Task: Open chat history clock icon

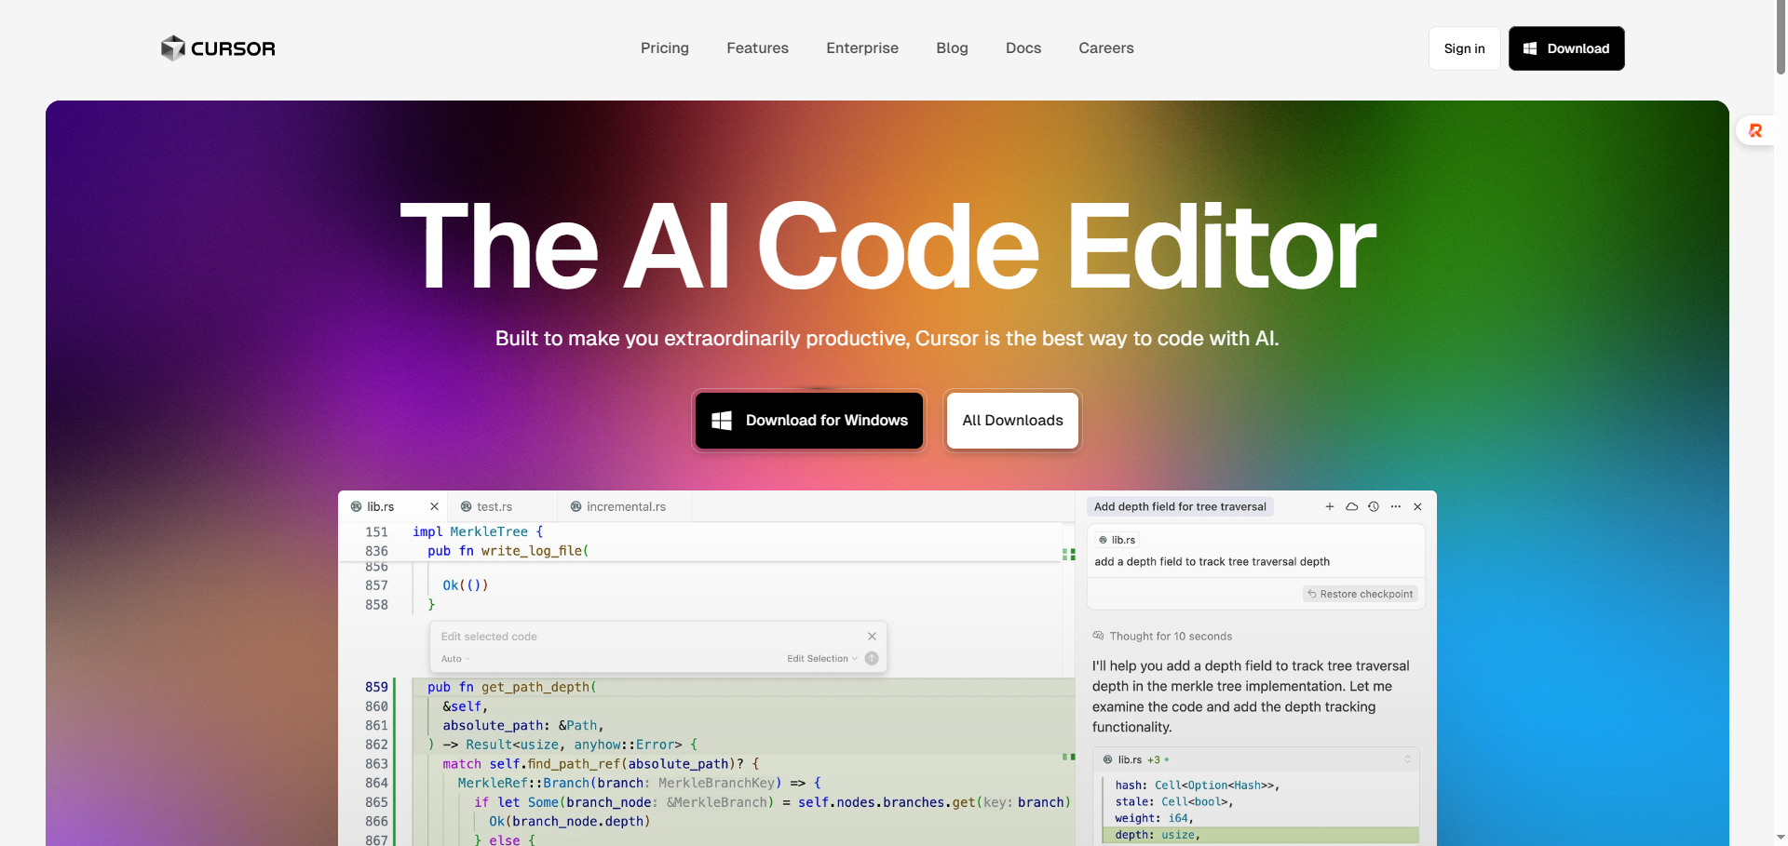Action: pyautogui.click(x=1374, y=506)
